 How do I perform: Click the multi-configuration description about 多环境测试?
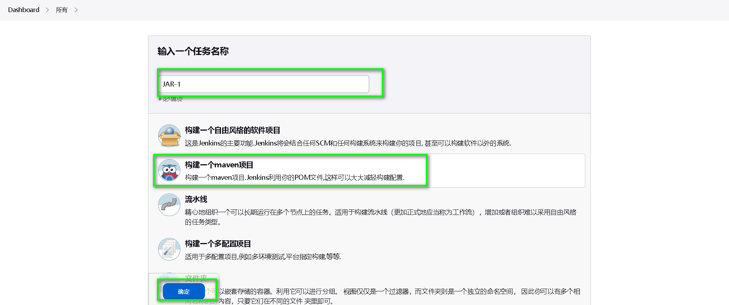[263, 257]
